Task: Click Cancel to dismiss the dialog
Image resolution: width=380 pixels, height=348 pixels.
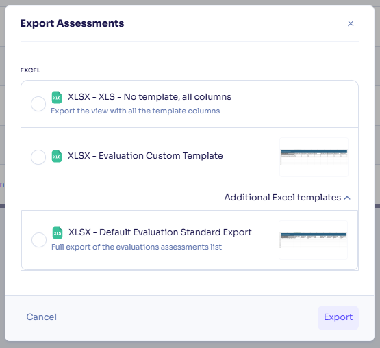Action: click(42, 317)
